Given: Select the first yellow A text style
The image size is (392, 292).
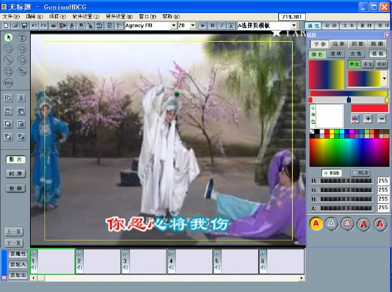Looking at the screenshot, I should 316,224.
